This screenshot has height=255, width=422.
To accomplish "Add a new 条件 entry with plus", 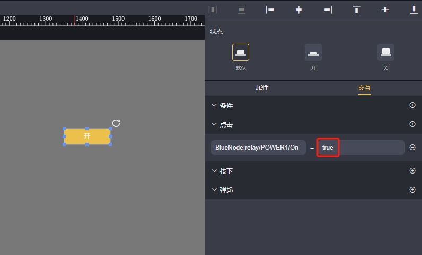I will tap(412, 105).
